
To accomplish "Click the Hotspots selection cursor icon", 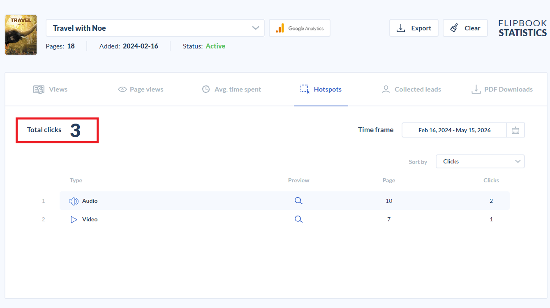I will (x=305, y=89).
